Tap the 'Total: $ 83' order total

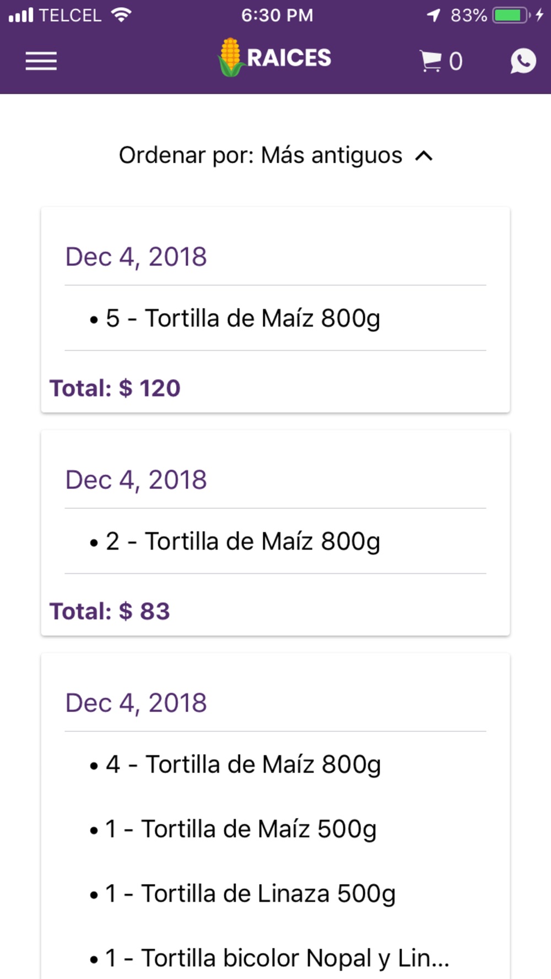tap(110, 611)
